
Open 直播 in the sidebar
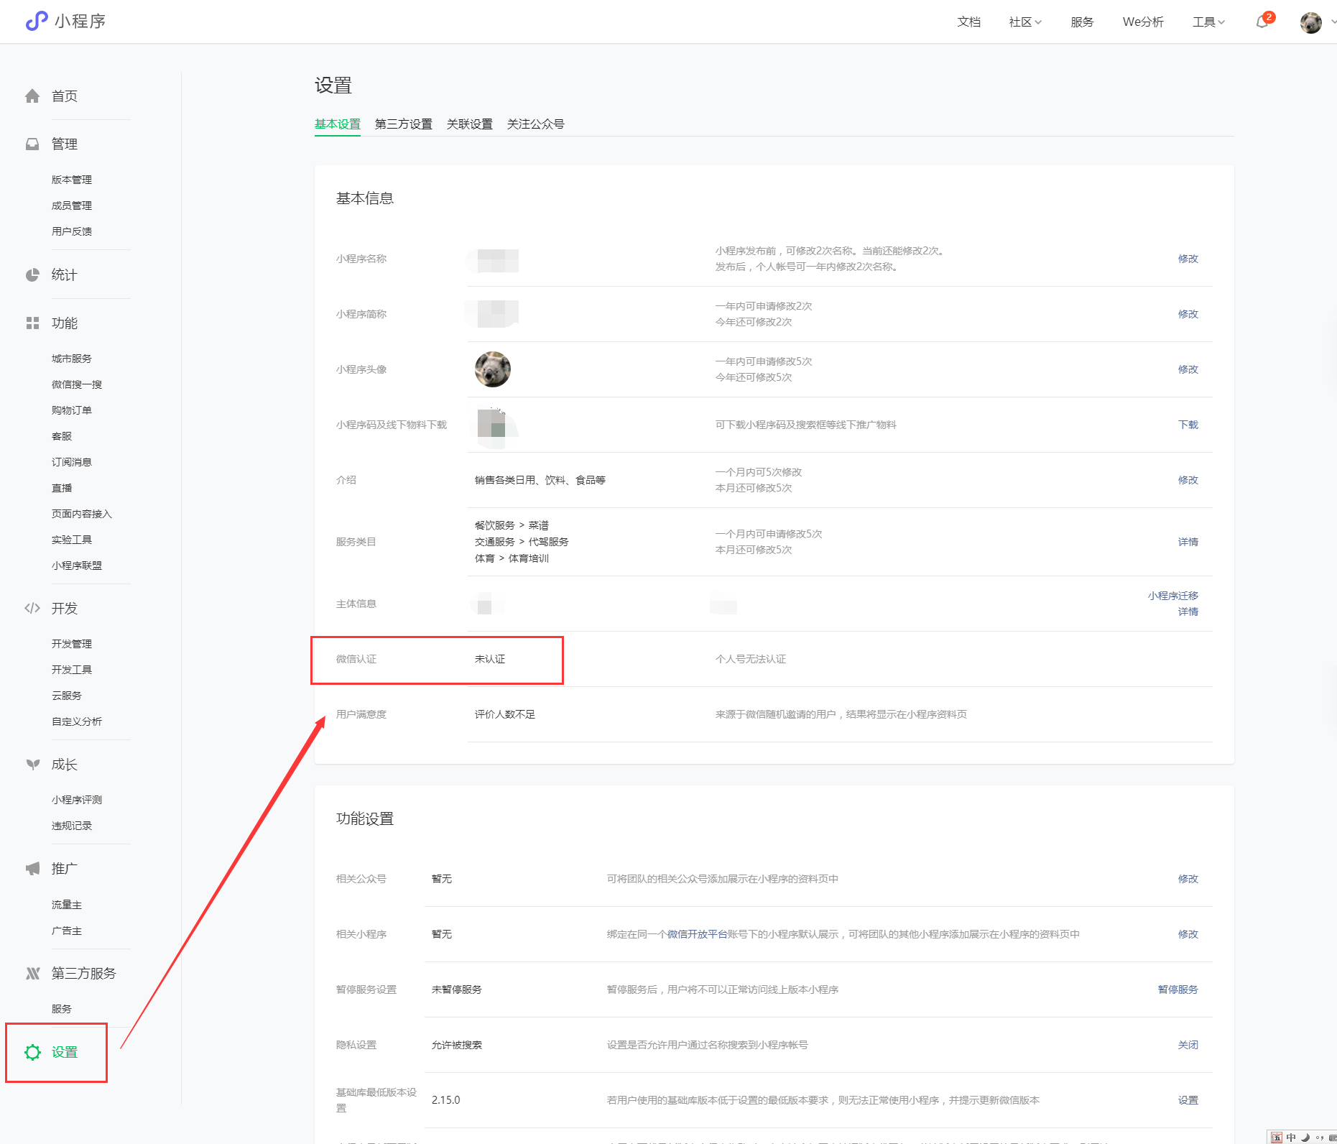[x=62, y=488]
